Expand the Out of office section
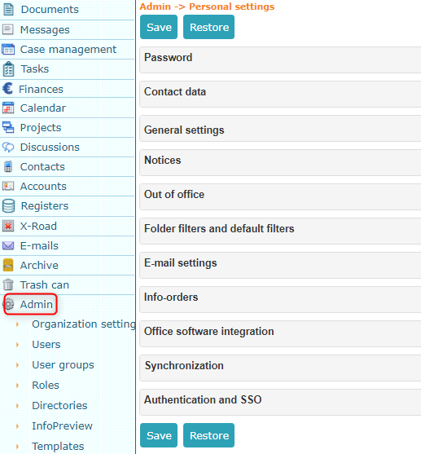 point(280,197)
